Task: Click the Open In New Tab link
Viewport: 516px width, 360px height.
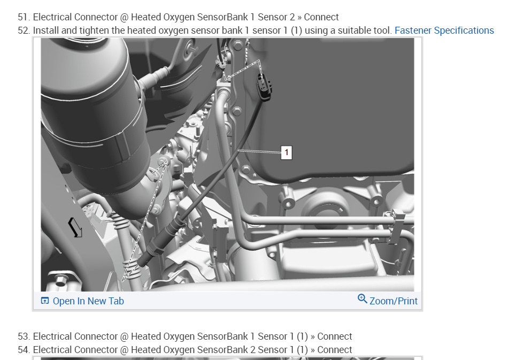Action: pos(88,301)
